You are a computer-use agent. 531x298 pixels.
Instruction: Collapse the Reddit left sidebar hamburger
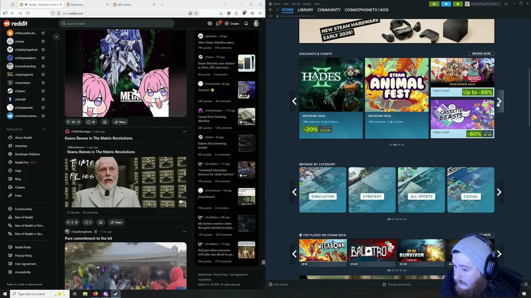[56, 36]
